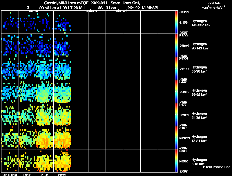Open the 20:41 image in 5-13 keV row
Screen dimensions: 232x176
click(x=45, y=161)
